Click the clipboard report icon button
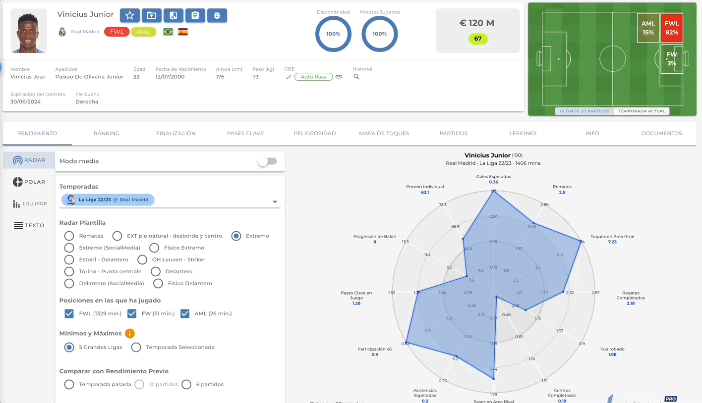Image resolution: width=702 pixels, height=403 pixels. pyautogui.click(x=195, y=15)
